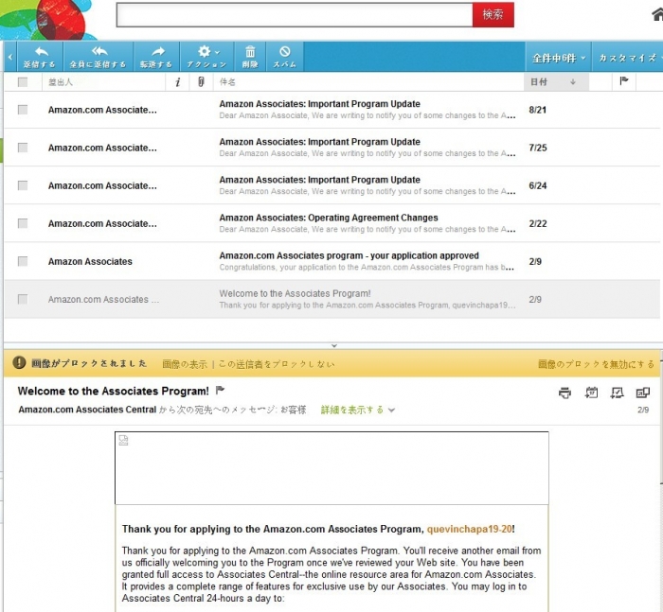Click この送信者をブロックしない link
Viewport: 663px width, 612px height.
(277, 364)
